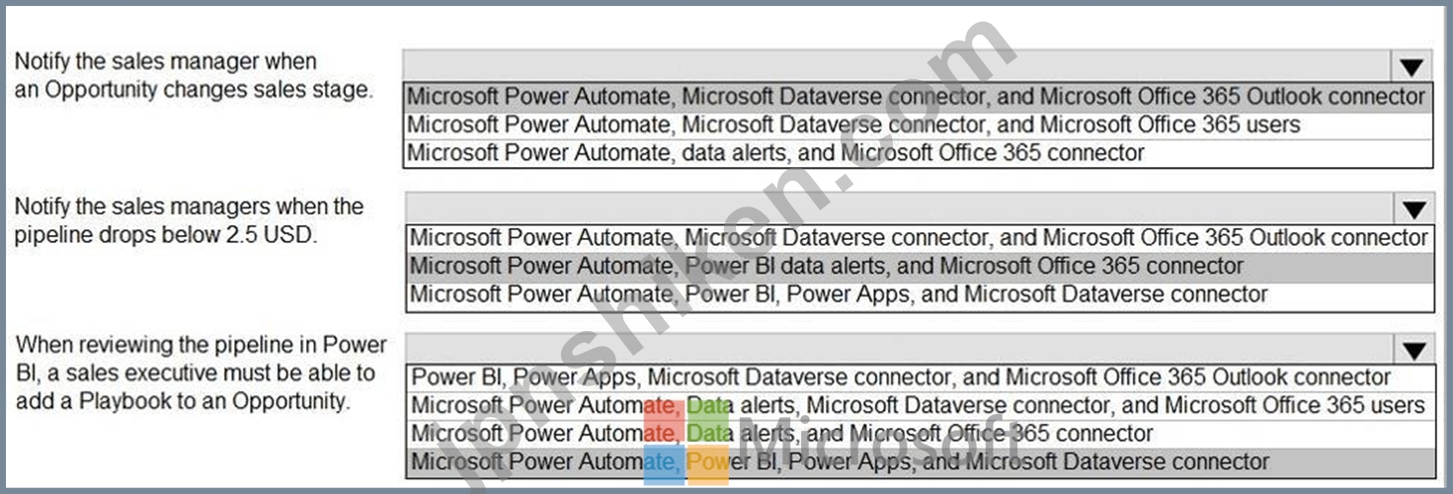Click empty selection field above Playbook requirement options
The image size is (1453, 494).
coord(899,350)
